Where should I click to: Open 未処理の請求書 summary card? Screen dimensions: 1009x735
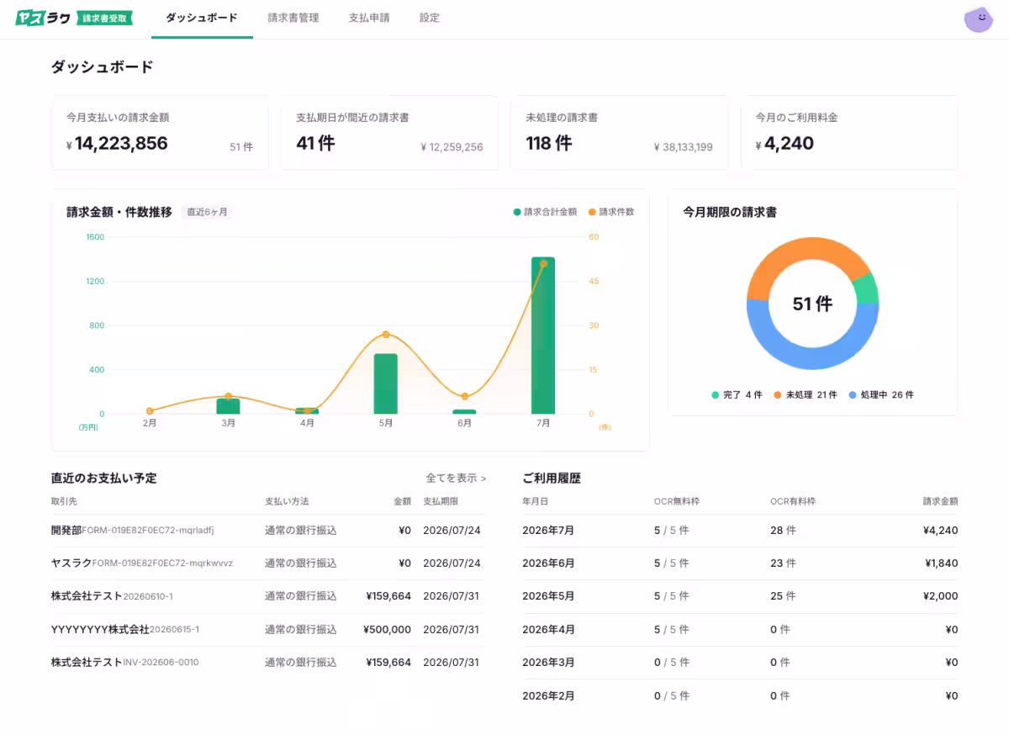pyautogui.click(x=619, y=134)
